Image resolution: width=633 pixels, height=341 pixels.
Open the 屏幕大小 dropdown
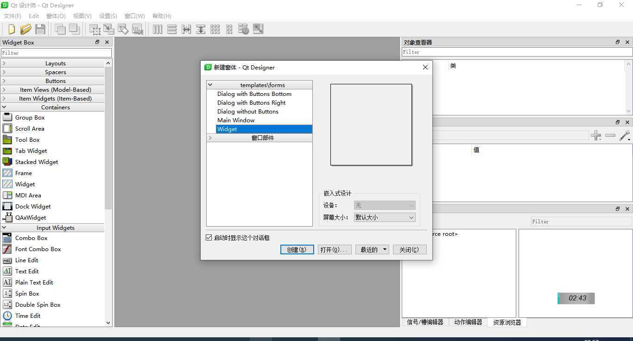point(385,217)
